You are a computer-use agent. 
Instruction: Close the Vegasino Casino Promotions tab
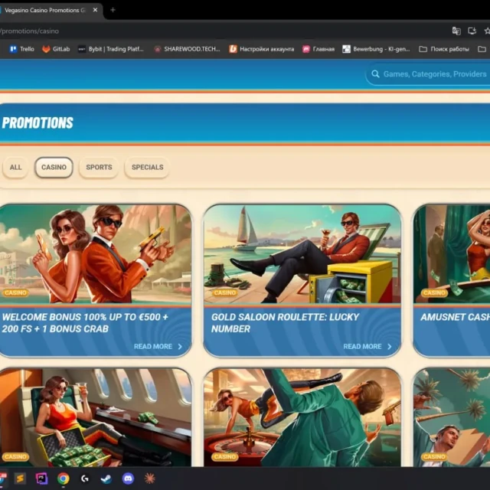point(95,10)
